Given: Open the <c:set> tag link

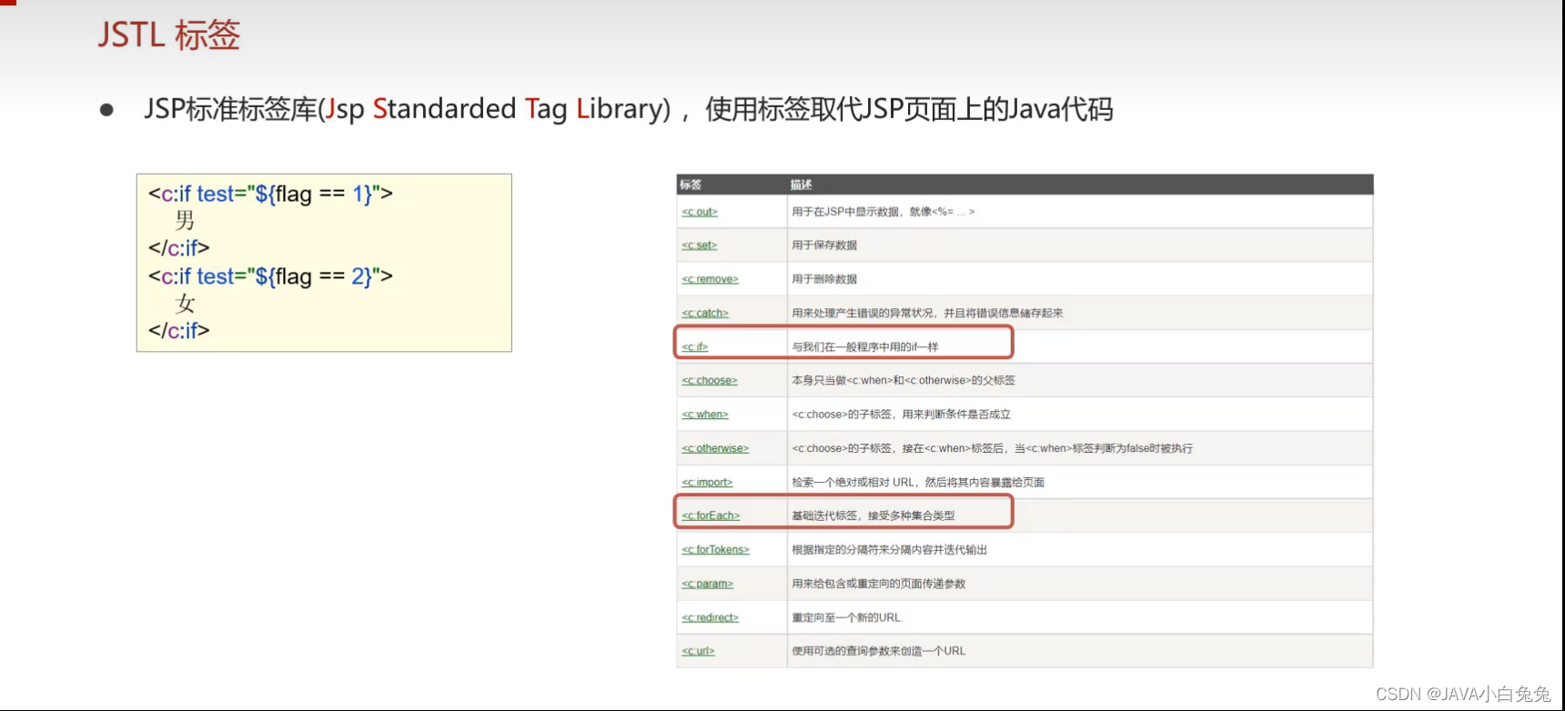Looking at the screenshot, I should [x=700, y=245].
